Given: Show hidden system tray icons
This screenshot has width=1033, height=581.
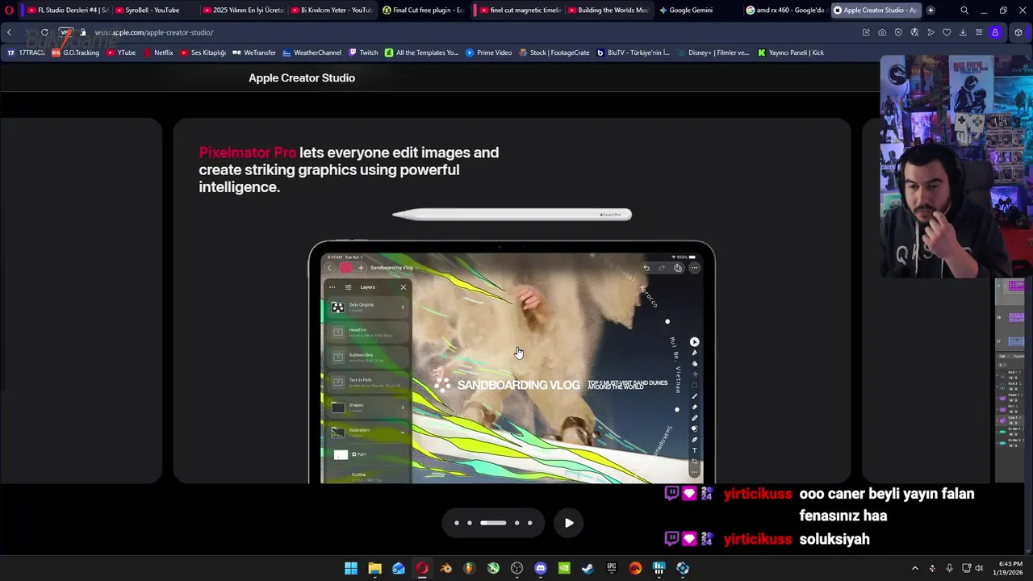Looking at the screenshot, I should pos(914,568).
